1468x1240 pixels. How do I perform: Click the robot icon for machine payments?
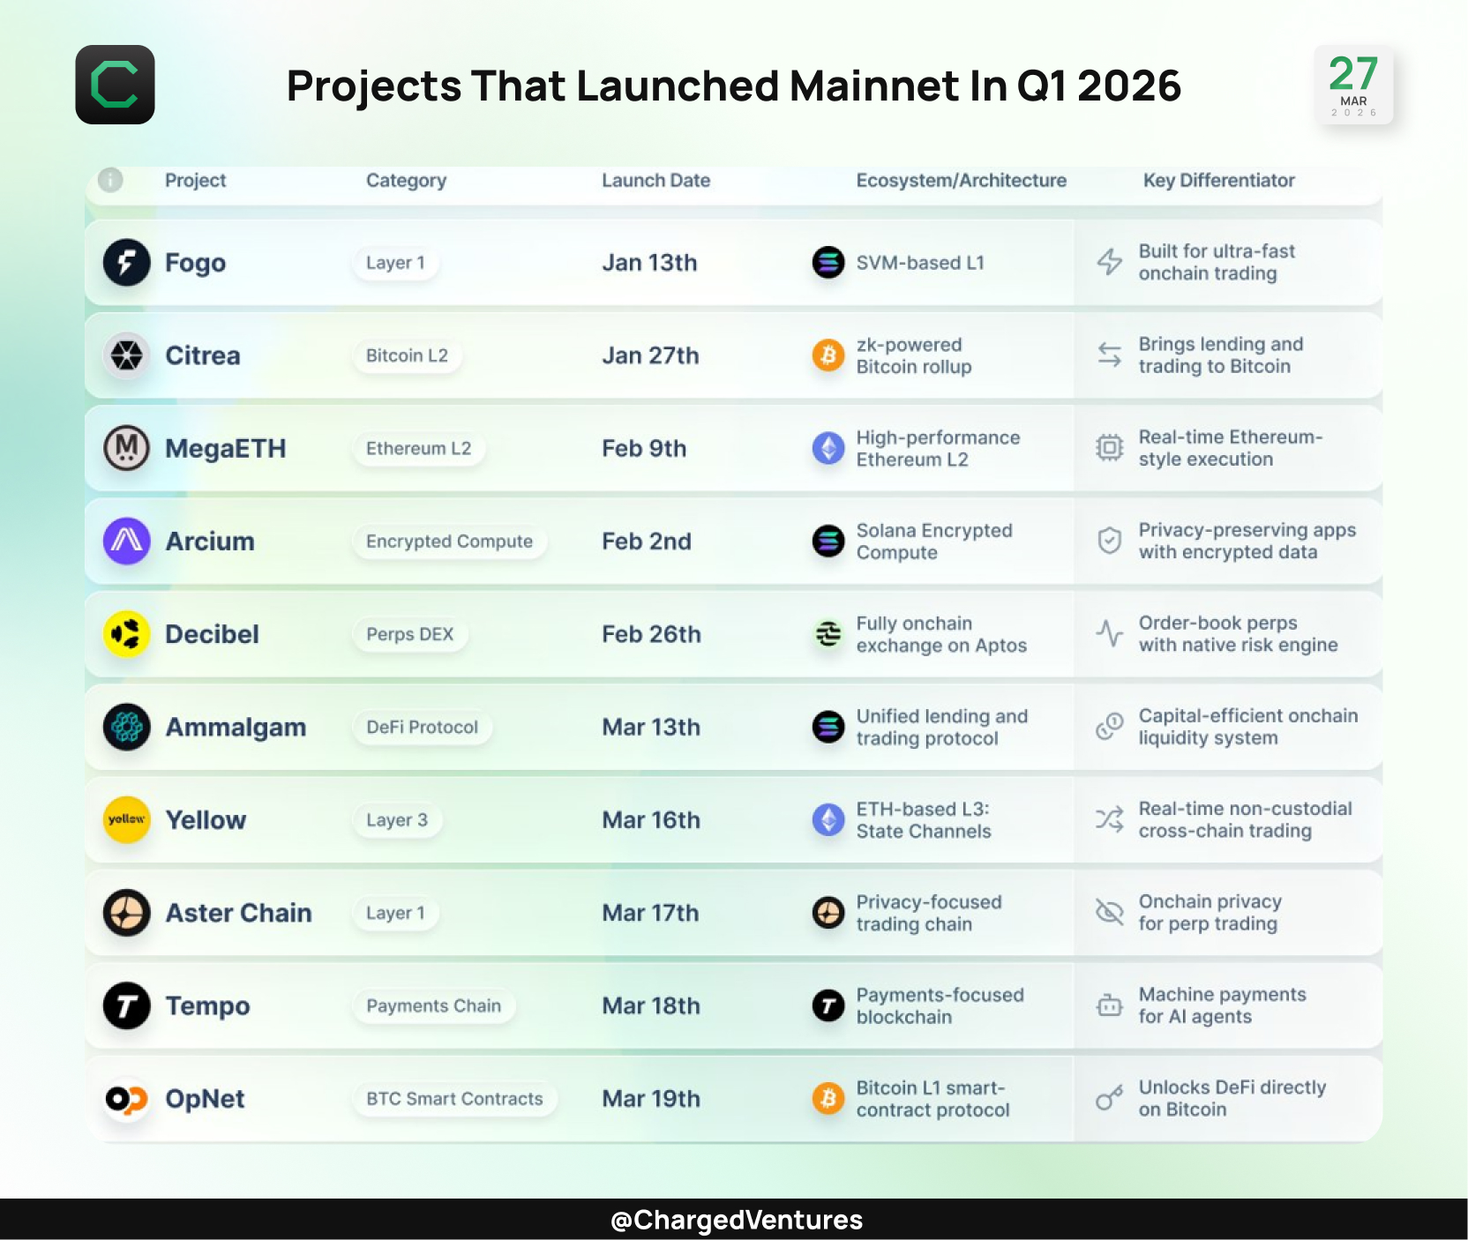1110,1005
